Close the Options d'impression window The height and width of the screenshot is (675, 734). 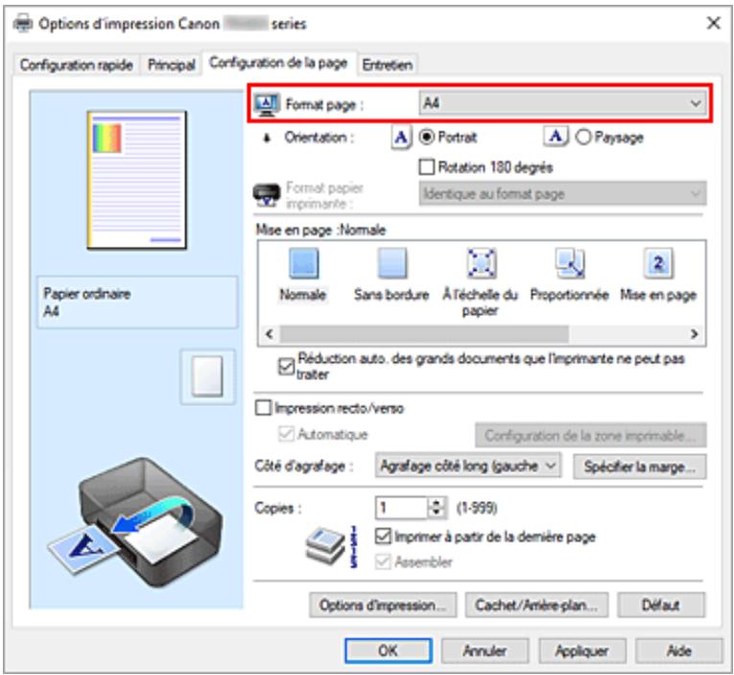point(713,23)
